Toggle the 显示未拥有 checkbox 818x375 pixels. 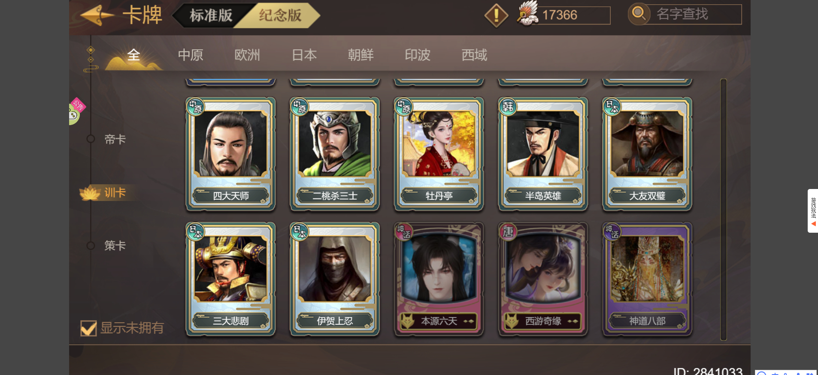[88, 328]
